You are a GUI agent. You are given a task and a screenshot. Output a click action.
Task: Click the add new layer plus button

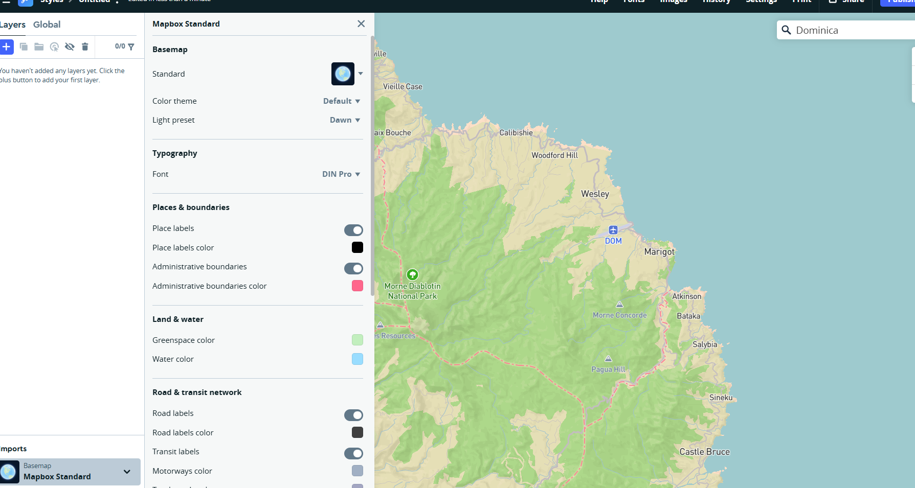pyautogui.click(x=6, y=47)
